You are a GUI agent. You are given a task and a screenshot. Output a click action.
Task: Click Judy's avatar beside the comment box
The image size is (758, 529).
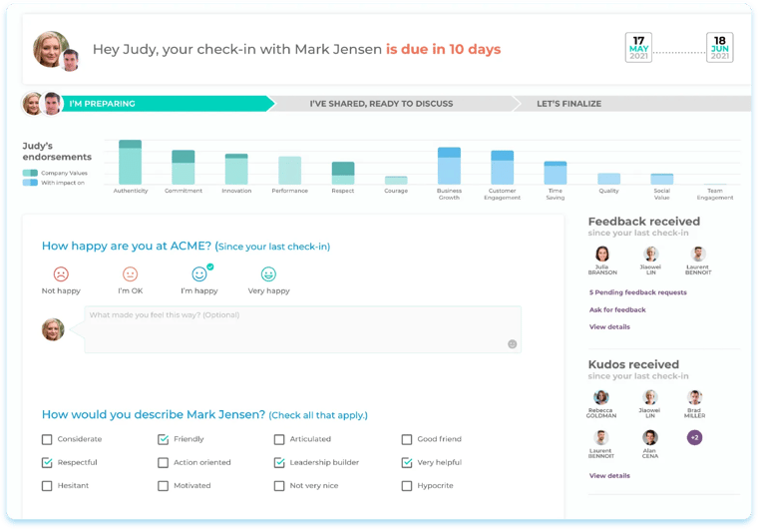pyautogui.click(x=53, y=329)
